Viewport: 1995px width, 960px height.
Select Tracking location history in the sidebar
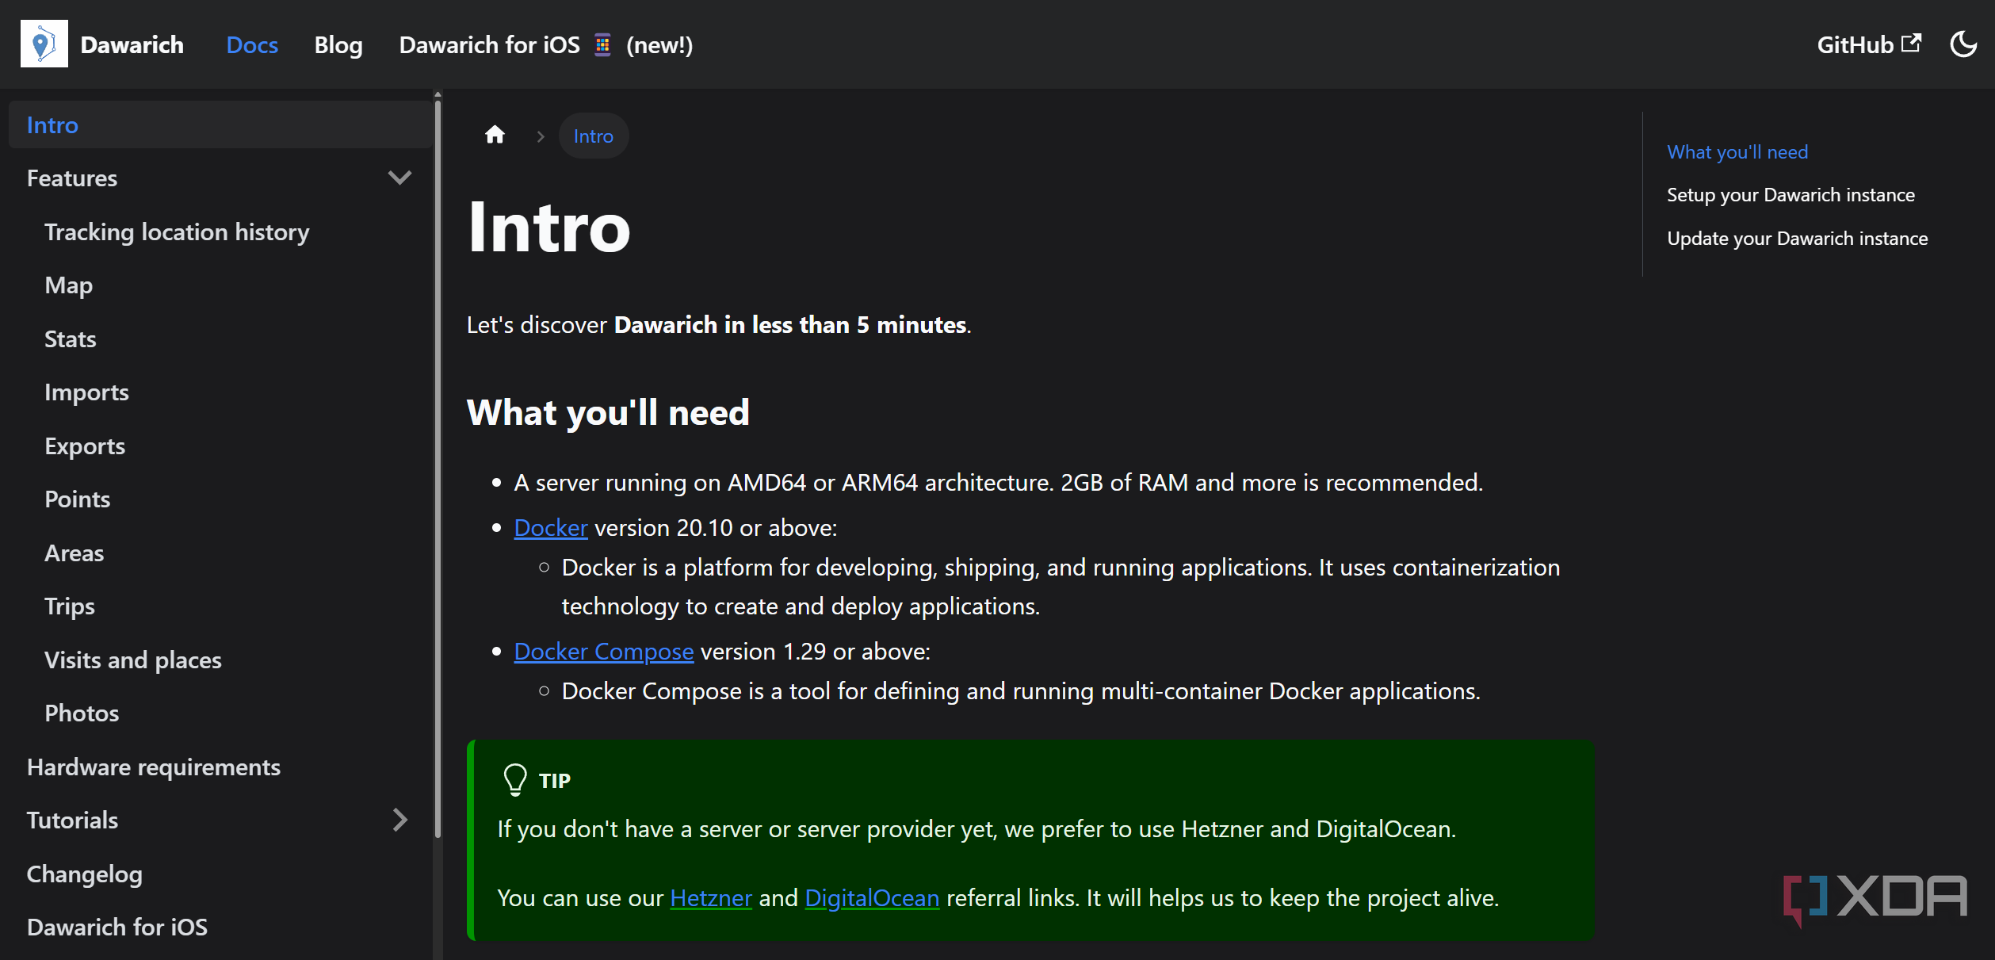pos(177,232)
